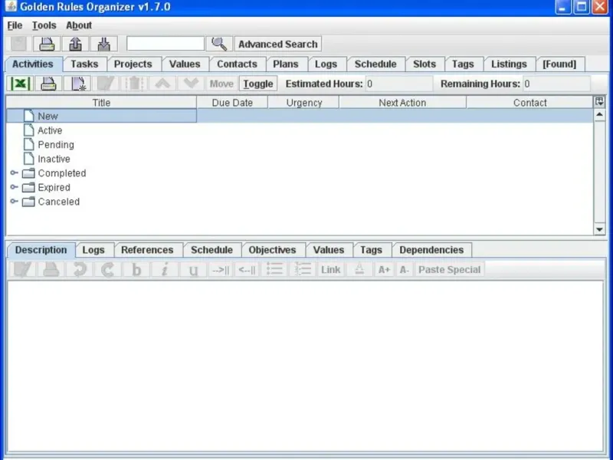Viewport: 613px width, 460px height.
Task: Click the move up arrow icon
Action: [162, 84]
